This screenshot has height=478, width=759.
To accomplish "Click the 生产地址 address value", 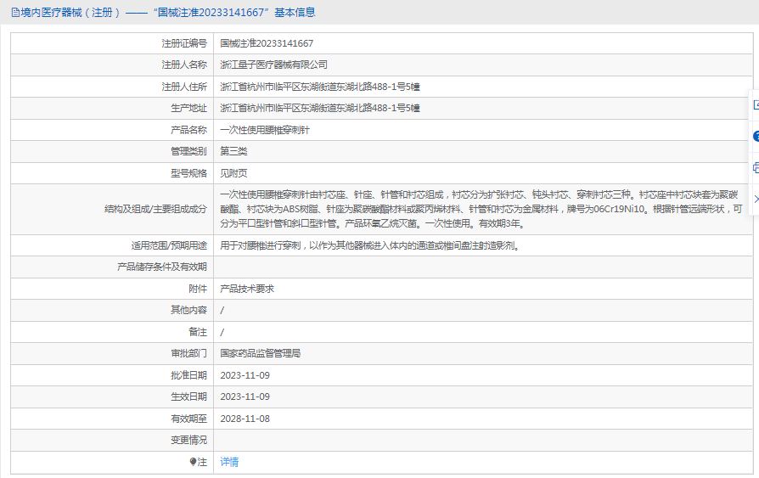I will (320, 108).
